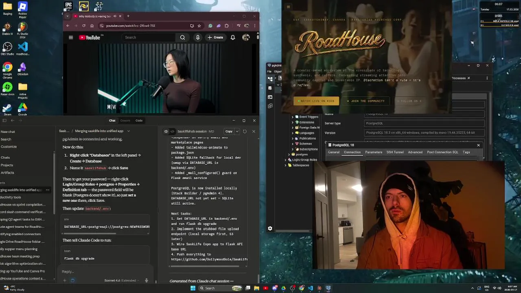Switch to the Cowork mode tab
521x293 pixels.
tap(125, 120)
